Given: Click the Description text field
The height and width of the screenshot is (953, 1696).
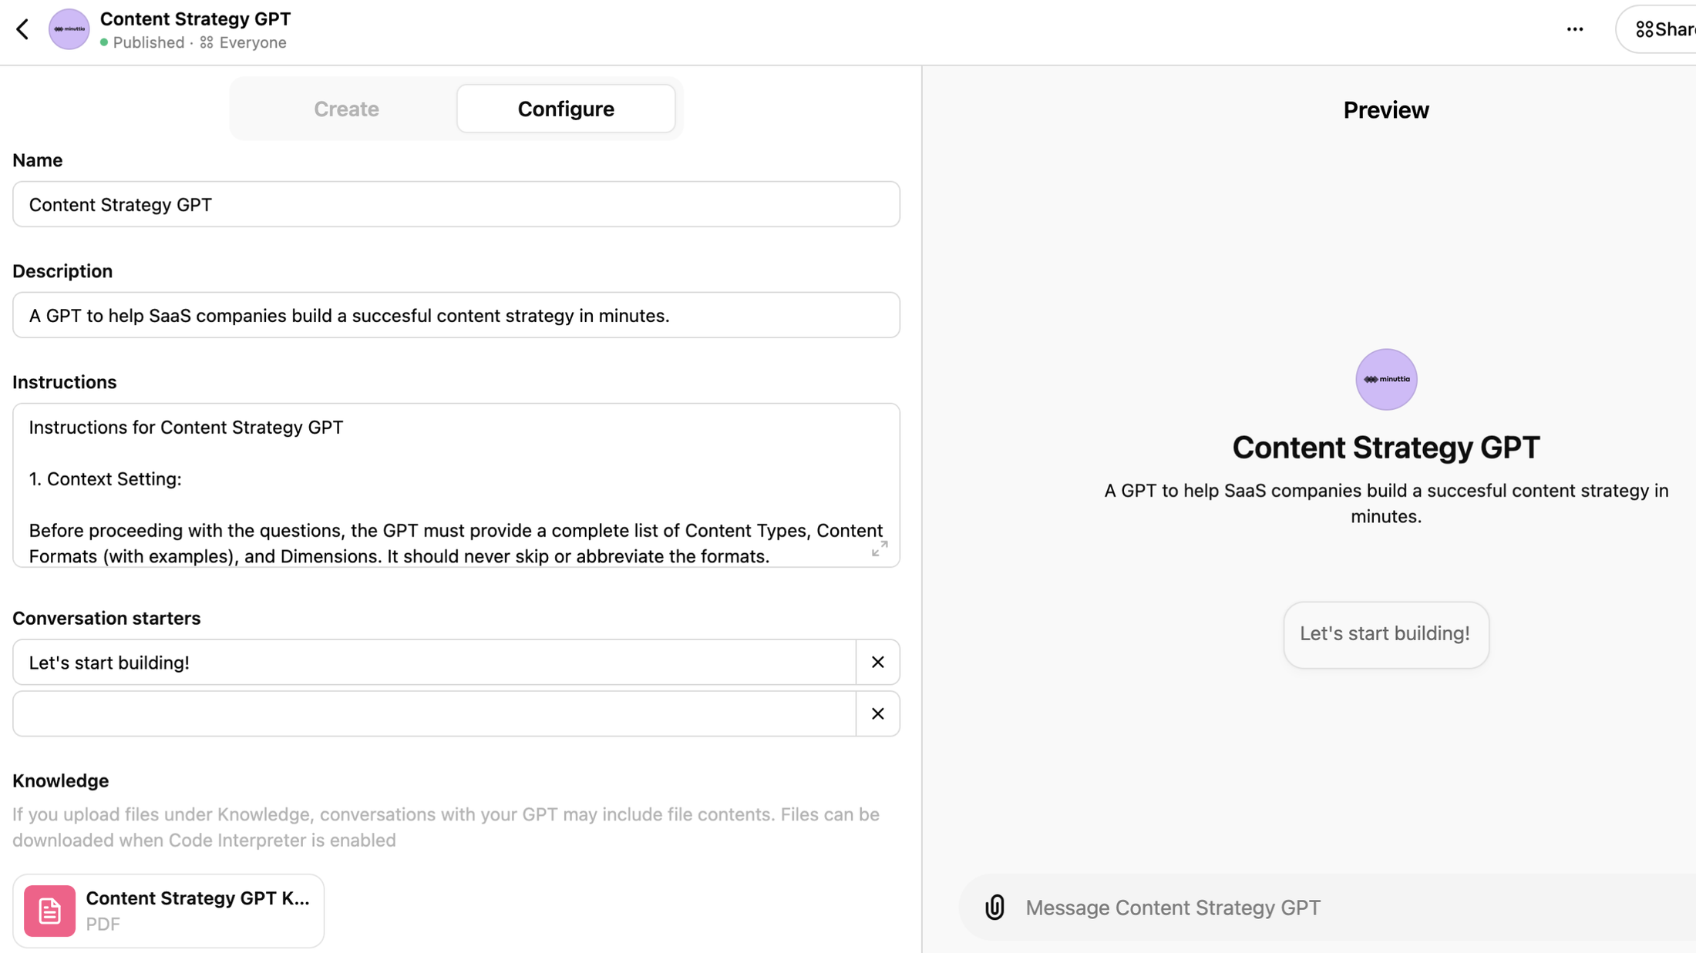Looking at the screenshot, I should pyautogui.click(x=456, y=315).
